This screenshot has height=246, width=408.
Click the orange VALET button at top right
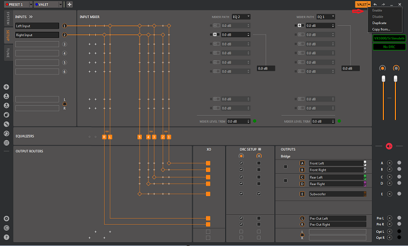[361, 4]
